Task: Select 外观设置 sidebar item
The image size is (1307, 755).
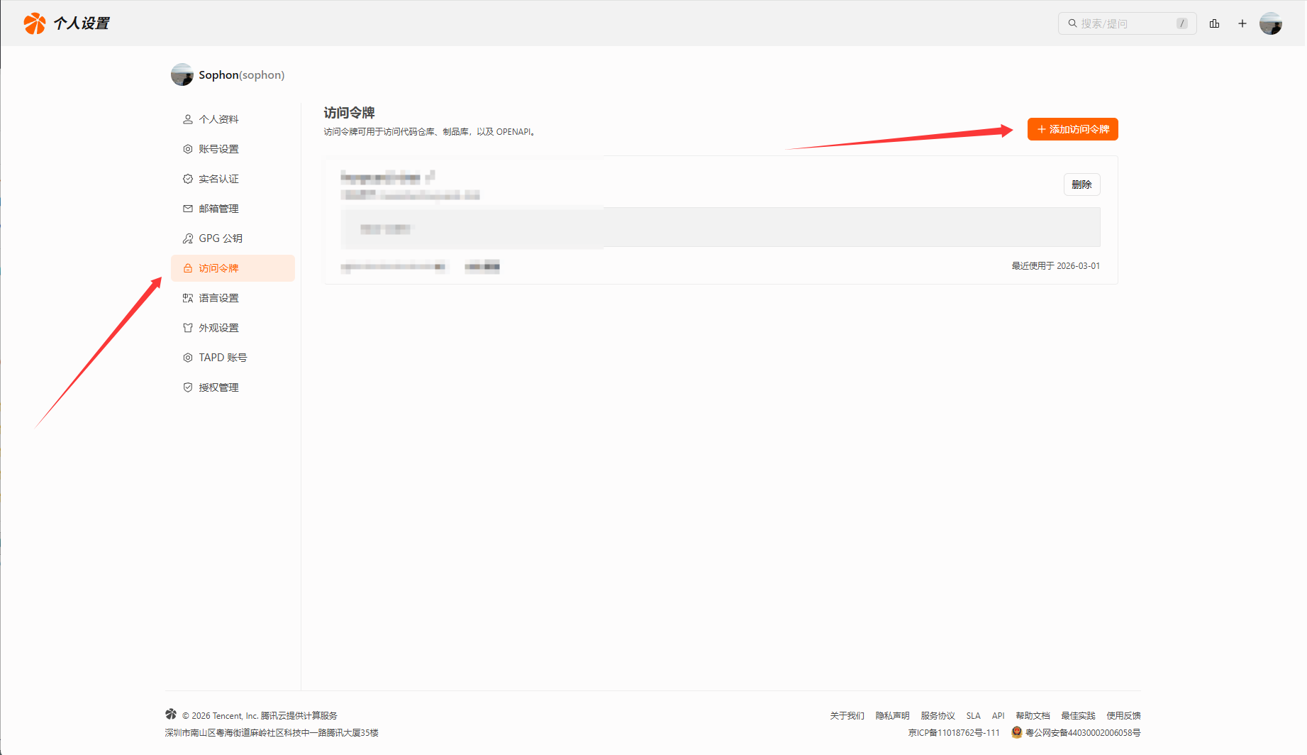Action: click(218, 328)
